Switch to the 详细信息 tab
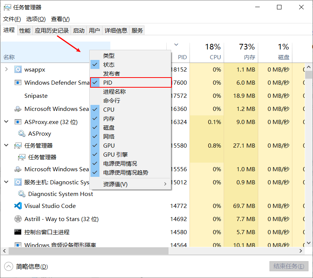The image size is (313, 278). [116, 30]
